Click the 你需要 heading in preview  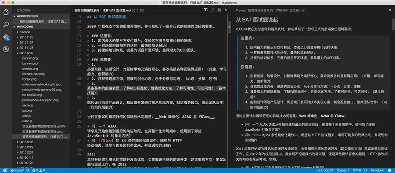tap(248, 67)
